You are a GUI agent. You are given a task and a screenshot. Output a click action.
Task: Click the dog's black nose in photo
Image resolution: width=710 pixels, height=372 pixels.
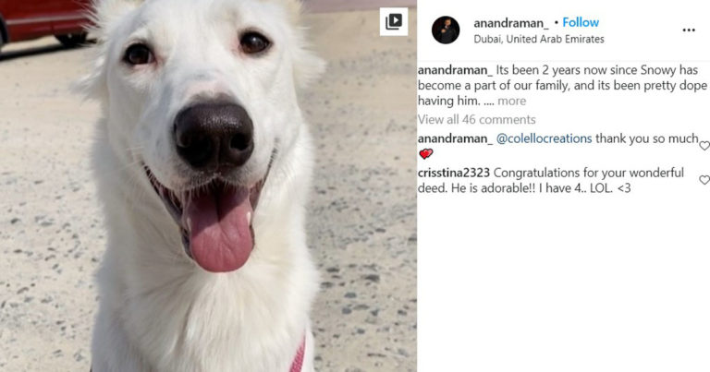[x=214, y=135]
